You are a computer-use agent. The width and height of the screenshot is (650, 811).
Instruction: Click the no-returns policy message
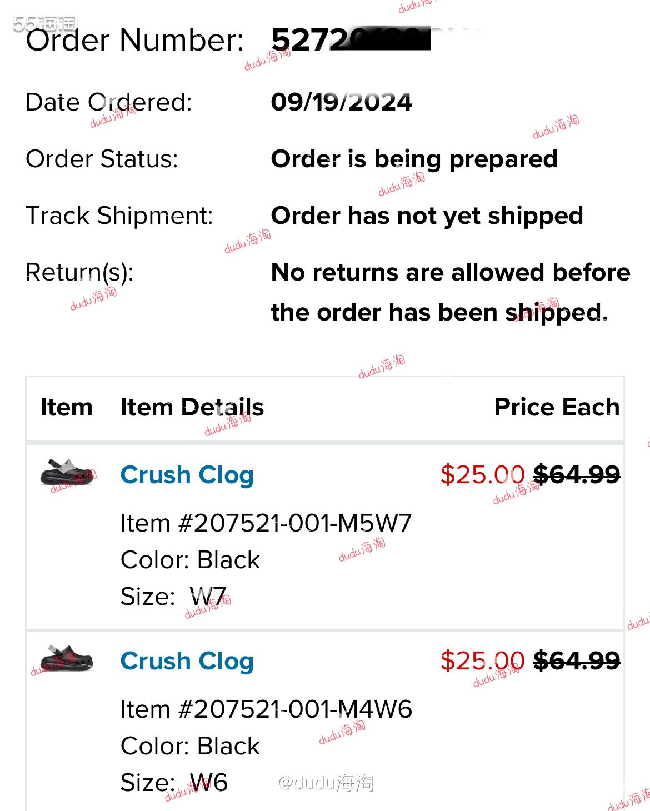pyautogui.click(x=451, y=293)
